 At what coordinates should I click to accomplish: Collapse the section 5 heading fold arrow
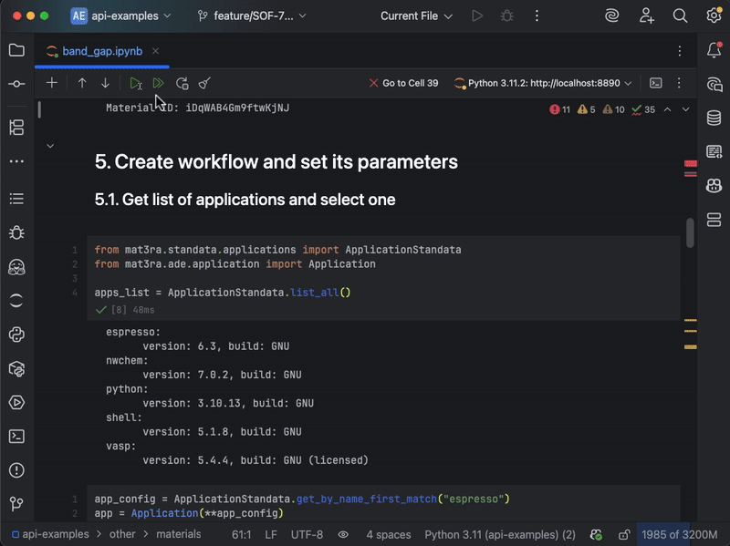tap(50, 145)
